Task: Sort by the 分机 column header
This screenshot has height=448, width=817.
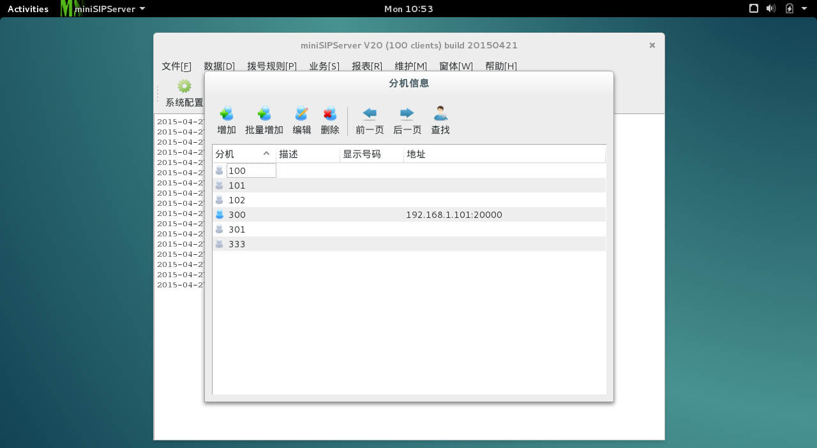Action: (244, 154)
